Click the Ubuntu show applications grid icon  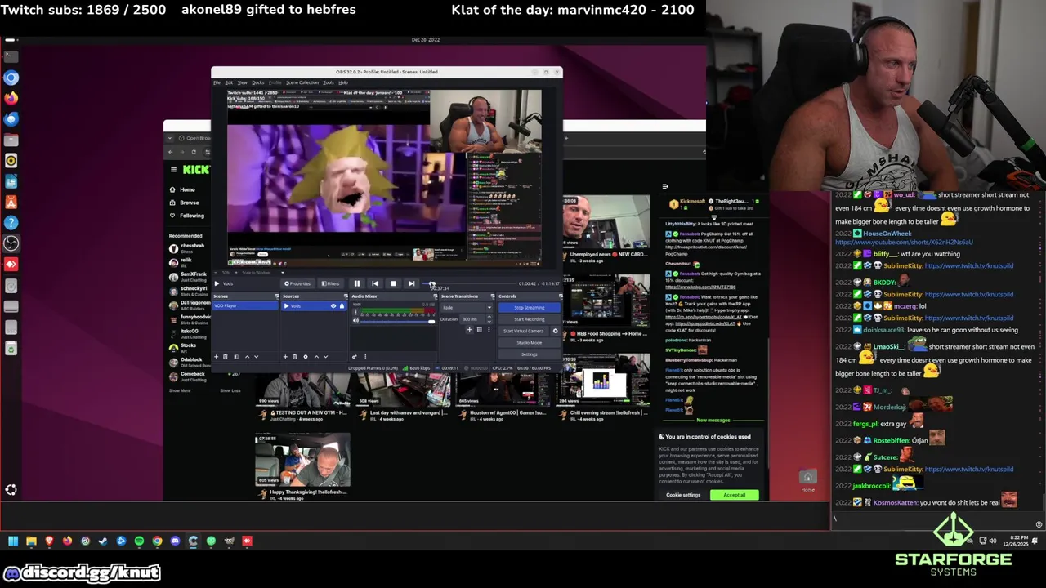(11, 490)
